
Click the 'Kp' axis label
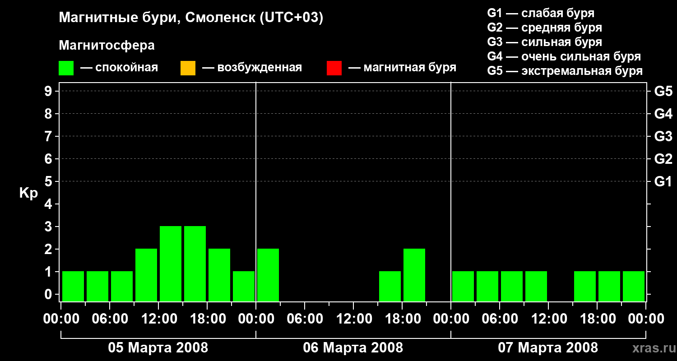(28, 194)
